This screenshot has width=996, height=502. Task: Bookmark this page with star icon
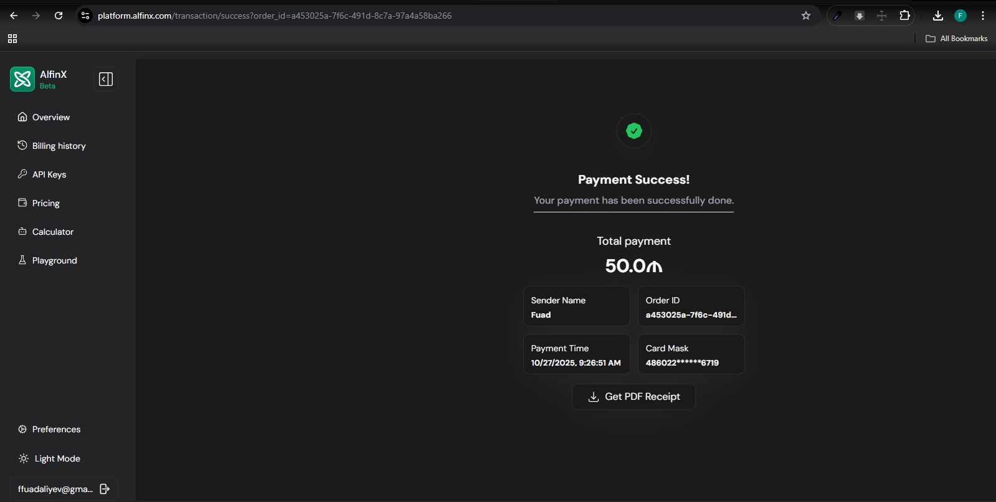coord(805,16)
